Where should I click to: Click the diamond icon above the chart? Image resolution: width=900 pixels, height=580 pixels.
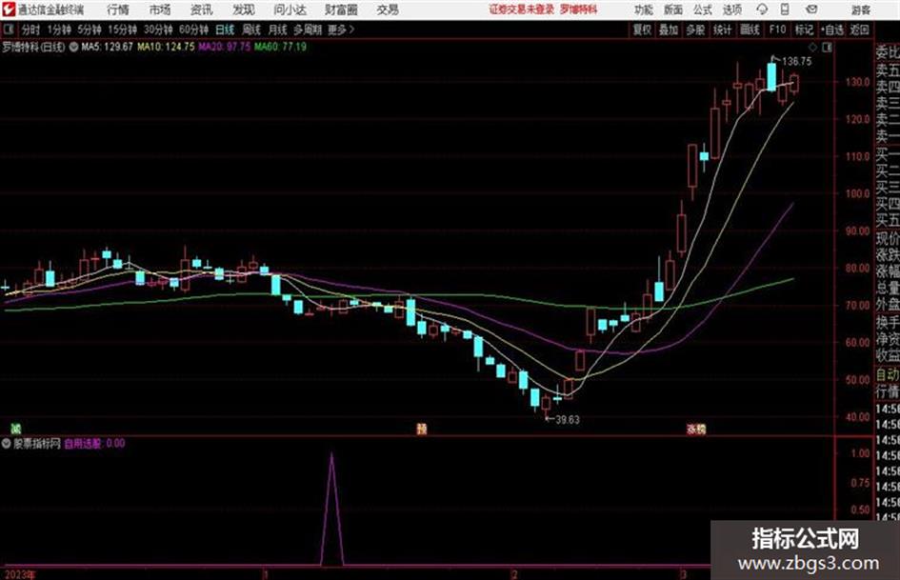coord(812,48)
